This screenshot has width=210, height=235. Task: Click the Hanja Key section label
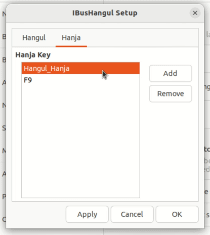coord(33,55)
